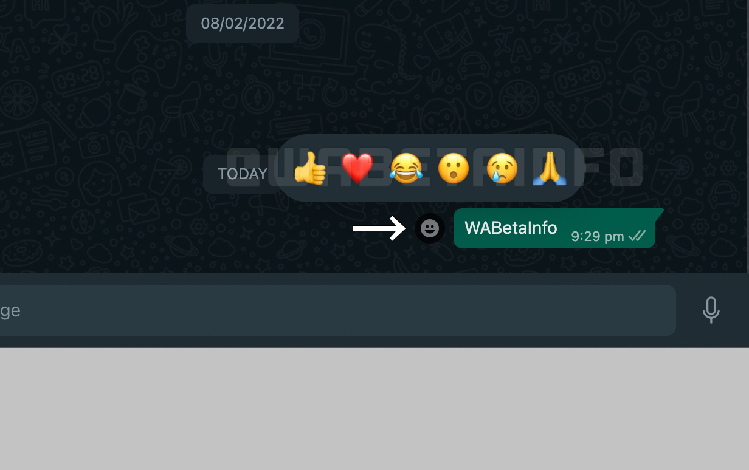Focus the message input field

[338, 310]
